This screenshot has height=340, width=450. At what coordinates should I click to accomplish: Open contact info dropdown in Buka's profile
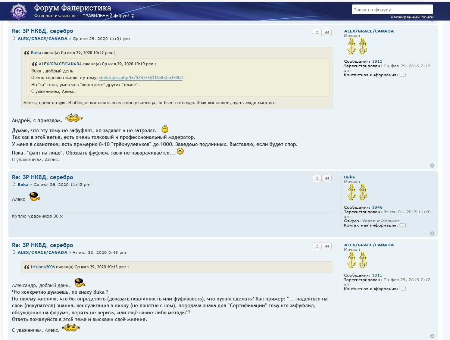click(402, 225)
